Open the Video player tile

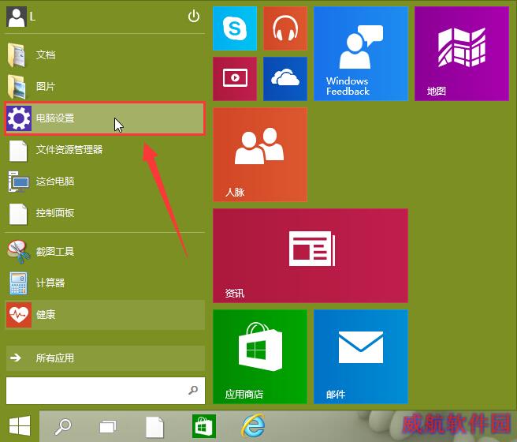(235, 79)
